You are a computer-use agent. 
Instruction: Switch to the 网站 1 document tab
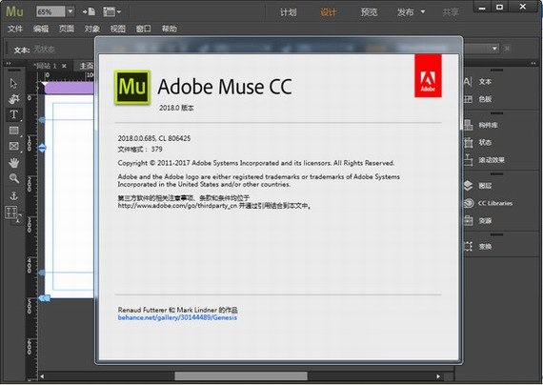coord(45,66)
